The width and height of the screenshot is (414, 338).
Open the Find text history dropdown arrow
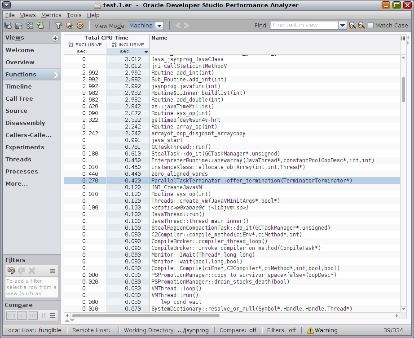click(x=343, y=25)
